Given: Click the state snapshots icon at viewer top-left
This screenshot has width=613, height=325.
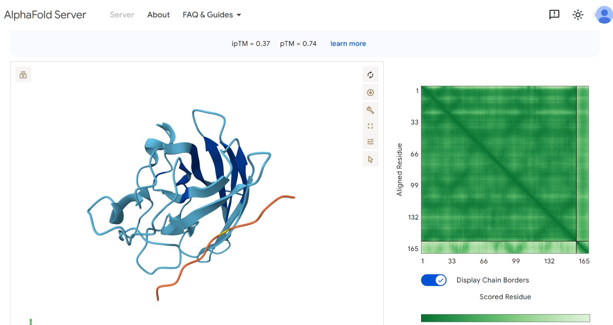Looking at the screenshot, I should (23, 75).
